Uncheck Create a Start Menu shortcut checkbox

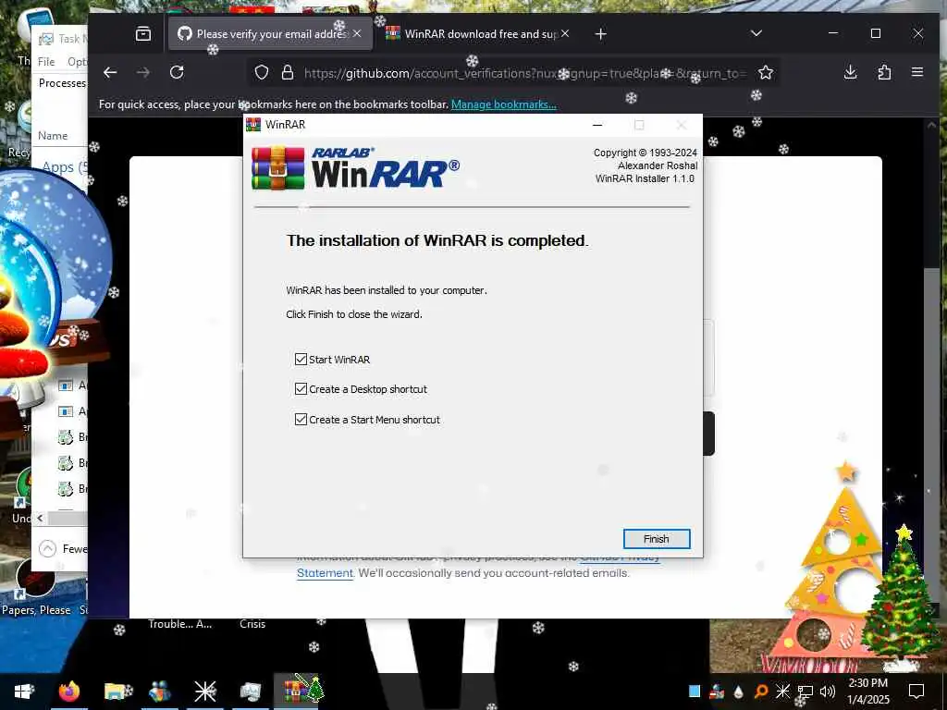tap(301, 419)
